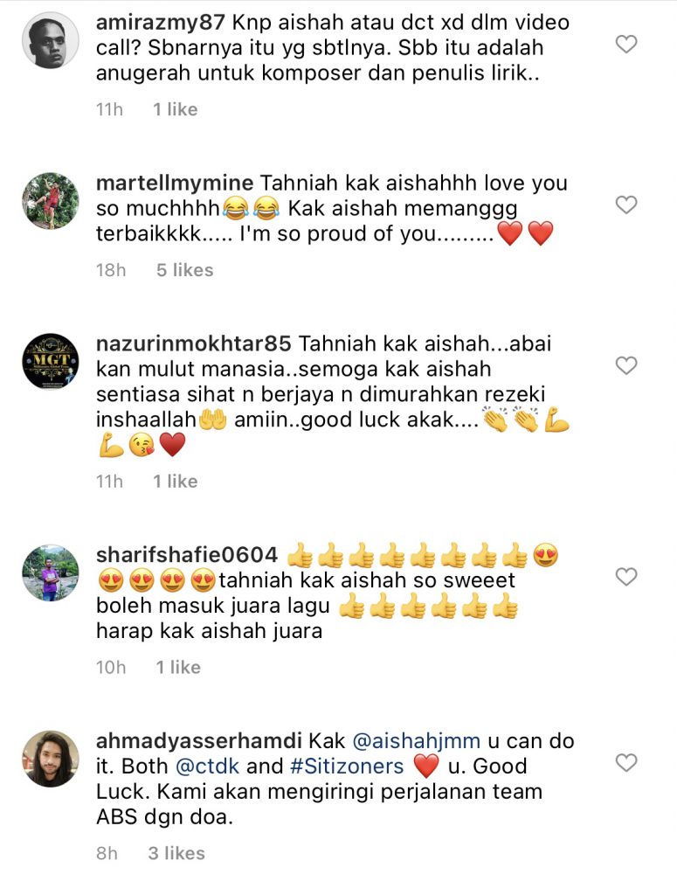Tap the heart beside martellmymine's comment
The height and width of the screenshot is (895, 677).
pos(626,205)
